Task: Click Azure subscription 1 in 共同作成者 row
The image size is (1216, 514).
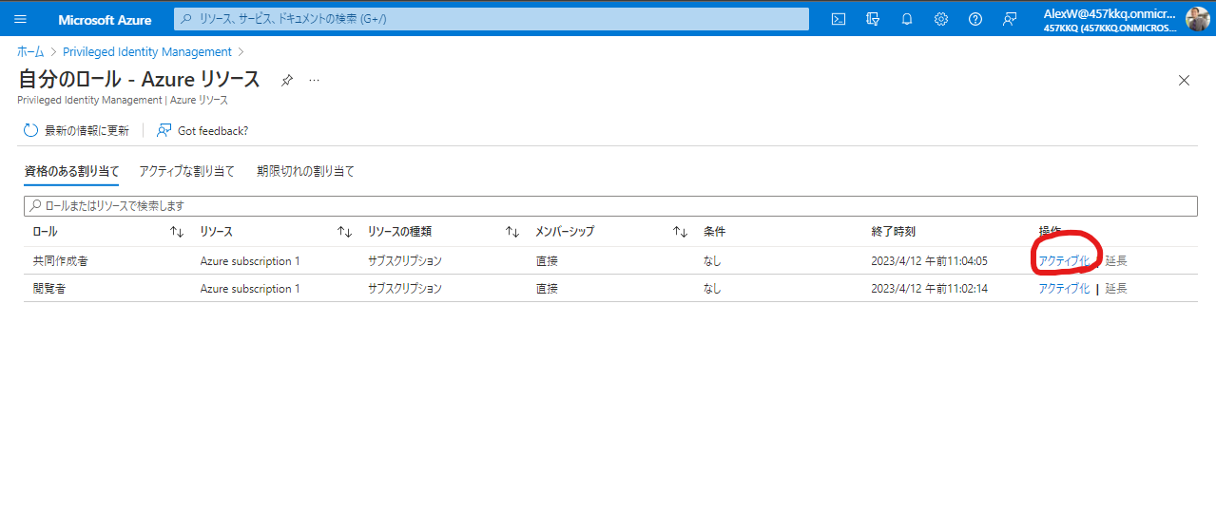Action: coord(250,260)
